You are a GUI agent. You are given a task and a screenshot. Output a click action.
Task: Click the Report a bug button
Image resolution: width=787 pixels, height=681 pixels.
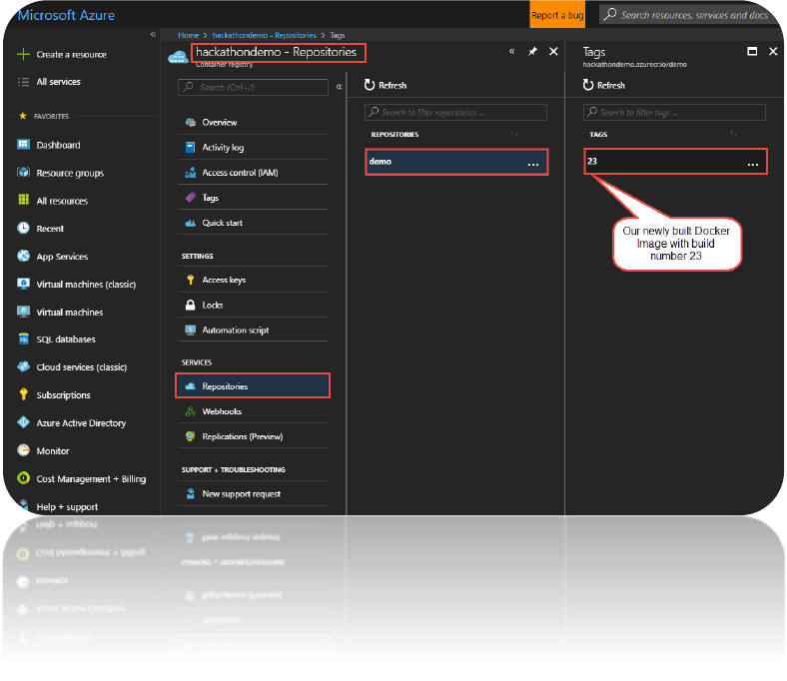click(557, 15)
